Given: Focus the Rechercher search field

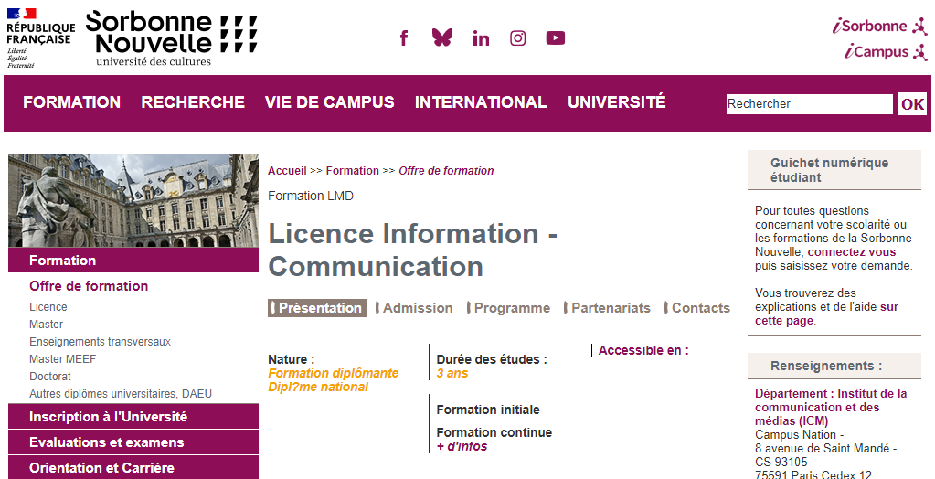Looking at the screenshot, I should 809,104.
